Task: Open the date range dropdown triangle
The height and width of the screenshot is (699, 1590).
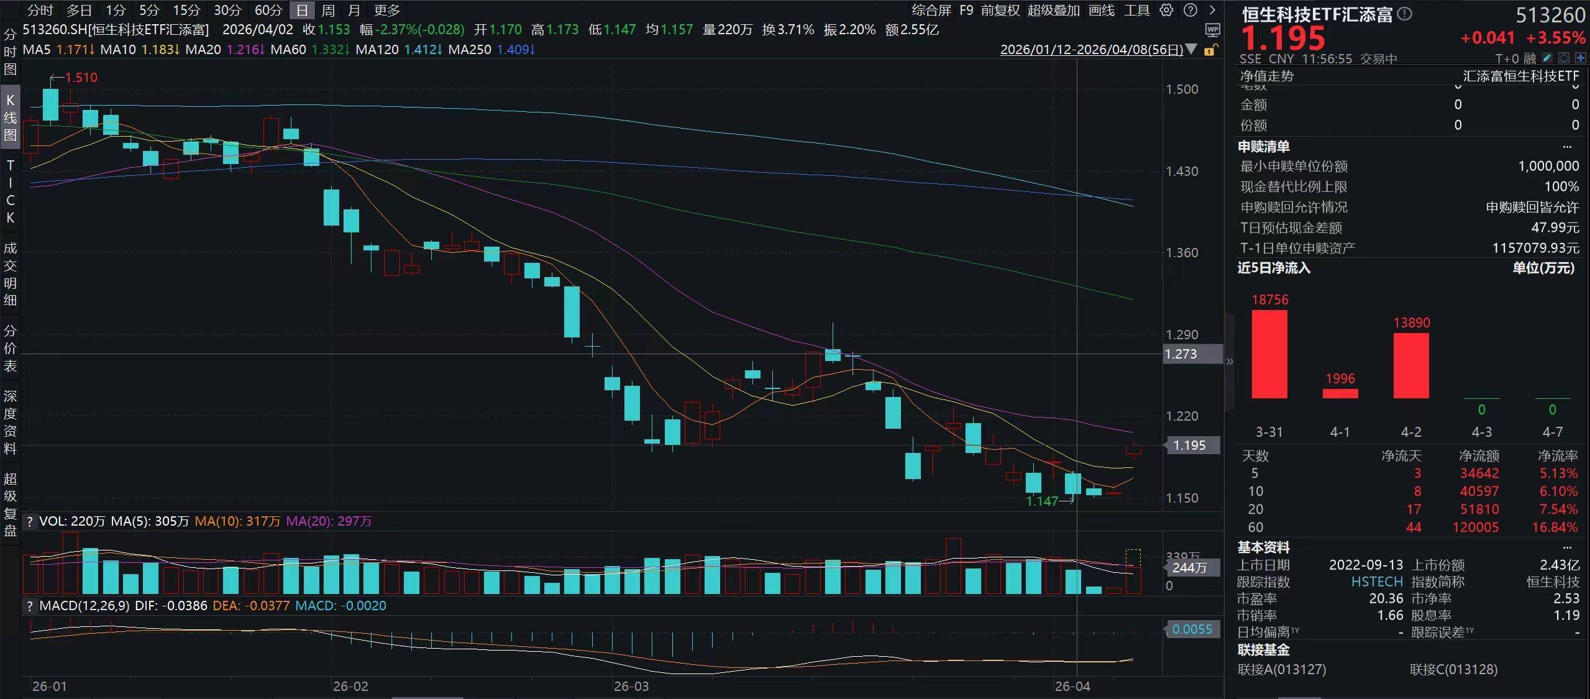Action: (x=1191, y=49)
